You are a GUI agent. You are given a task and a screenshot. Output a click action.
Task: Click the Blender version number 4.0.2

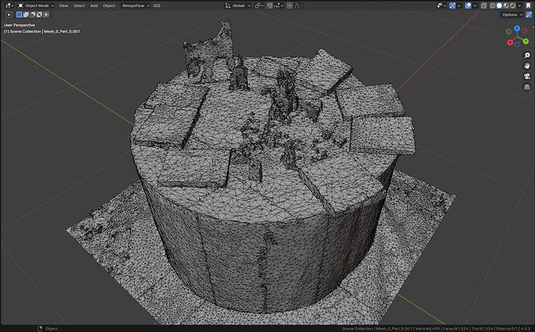pyautogui.click(x=525, y=329)
